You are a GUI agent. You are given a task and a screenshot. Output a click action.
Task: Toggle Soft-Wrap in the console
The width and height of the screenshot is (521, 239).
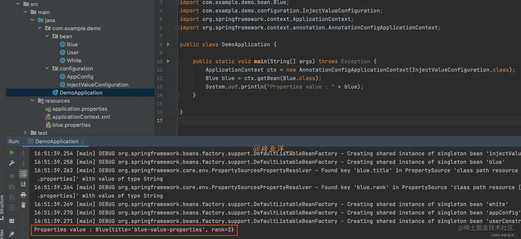[x=23, y=174]
